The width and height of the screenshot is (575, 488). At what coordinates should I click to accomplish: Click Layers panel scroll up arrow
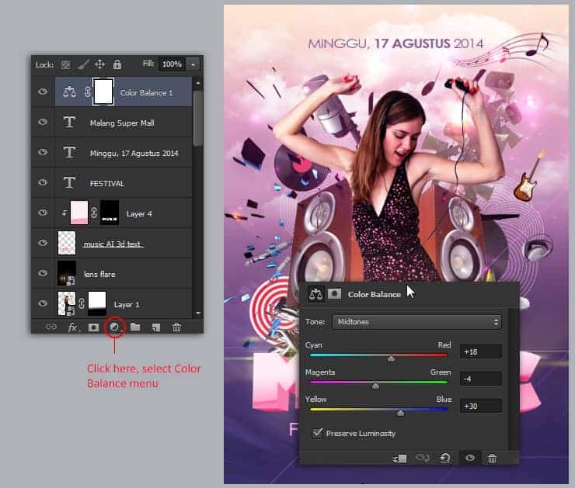[x=198, y=84]
